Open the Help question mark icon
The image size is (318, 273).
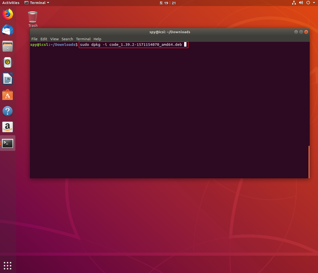[8, 111]
